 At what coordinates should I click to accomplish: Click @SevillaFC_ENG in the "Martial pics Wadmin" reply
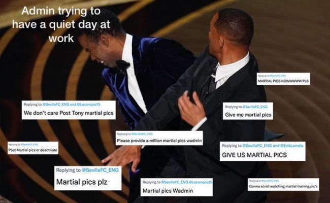[x=175, y=182]
